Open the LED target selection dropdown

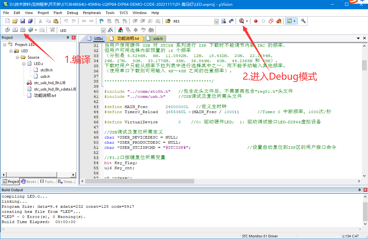click(x=103, y=30)
